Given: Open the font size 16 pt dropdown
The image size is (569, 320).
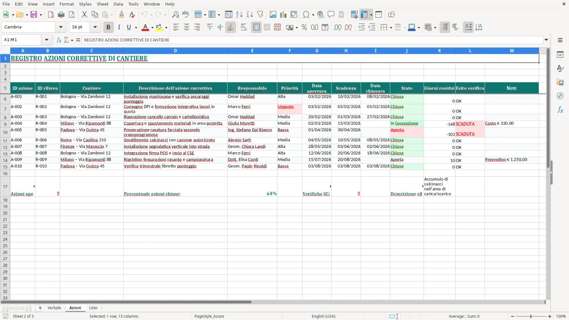Looking at the screenshot, I should 95,27.
